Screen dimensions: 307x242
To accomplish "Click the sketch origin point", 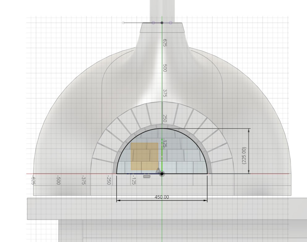I will [x=162, y=174].
